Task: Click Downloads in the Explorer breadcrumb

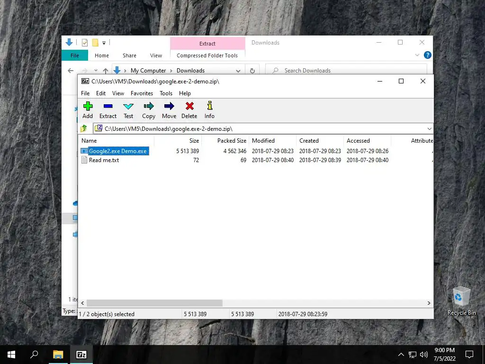Action: [x=190, y=71]
